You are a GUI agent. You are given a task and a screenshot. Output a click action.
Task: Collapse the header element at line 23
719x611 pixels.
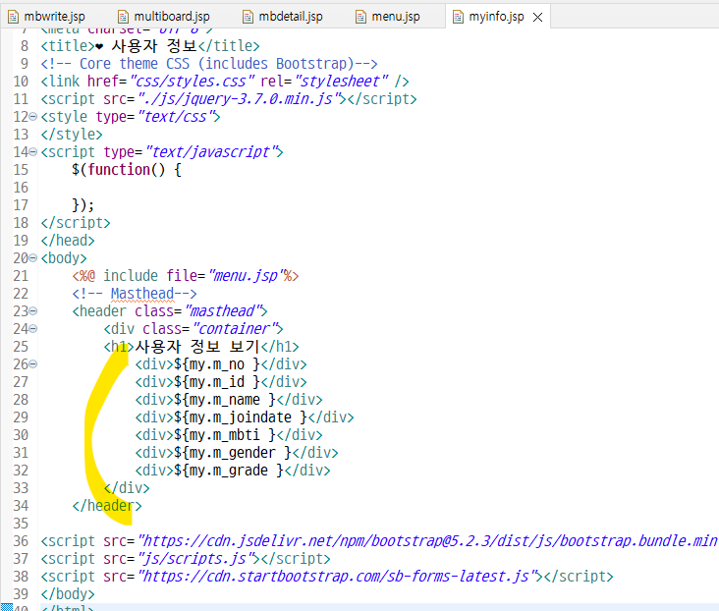pyautogui.click(x=33, y=311)
